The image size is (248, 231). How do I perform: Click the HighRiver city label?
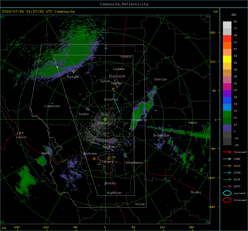[x=114, y=193]
